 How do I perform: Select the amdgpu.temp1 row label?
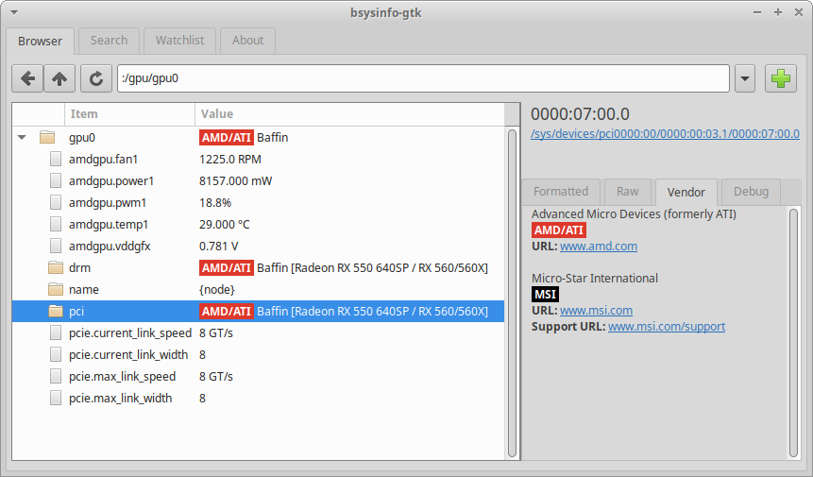(109, 225)
